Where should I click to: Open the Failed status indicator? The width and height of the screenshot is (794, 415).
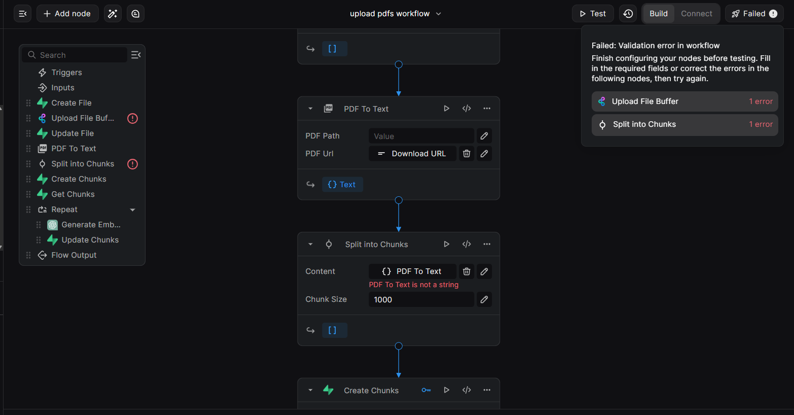(x=754, y=13)
